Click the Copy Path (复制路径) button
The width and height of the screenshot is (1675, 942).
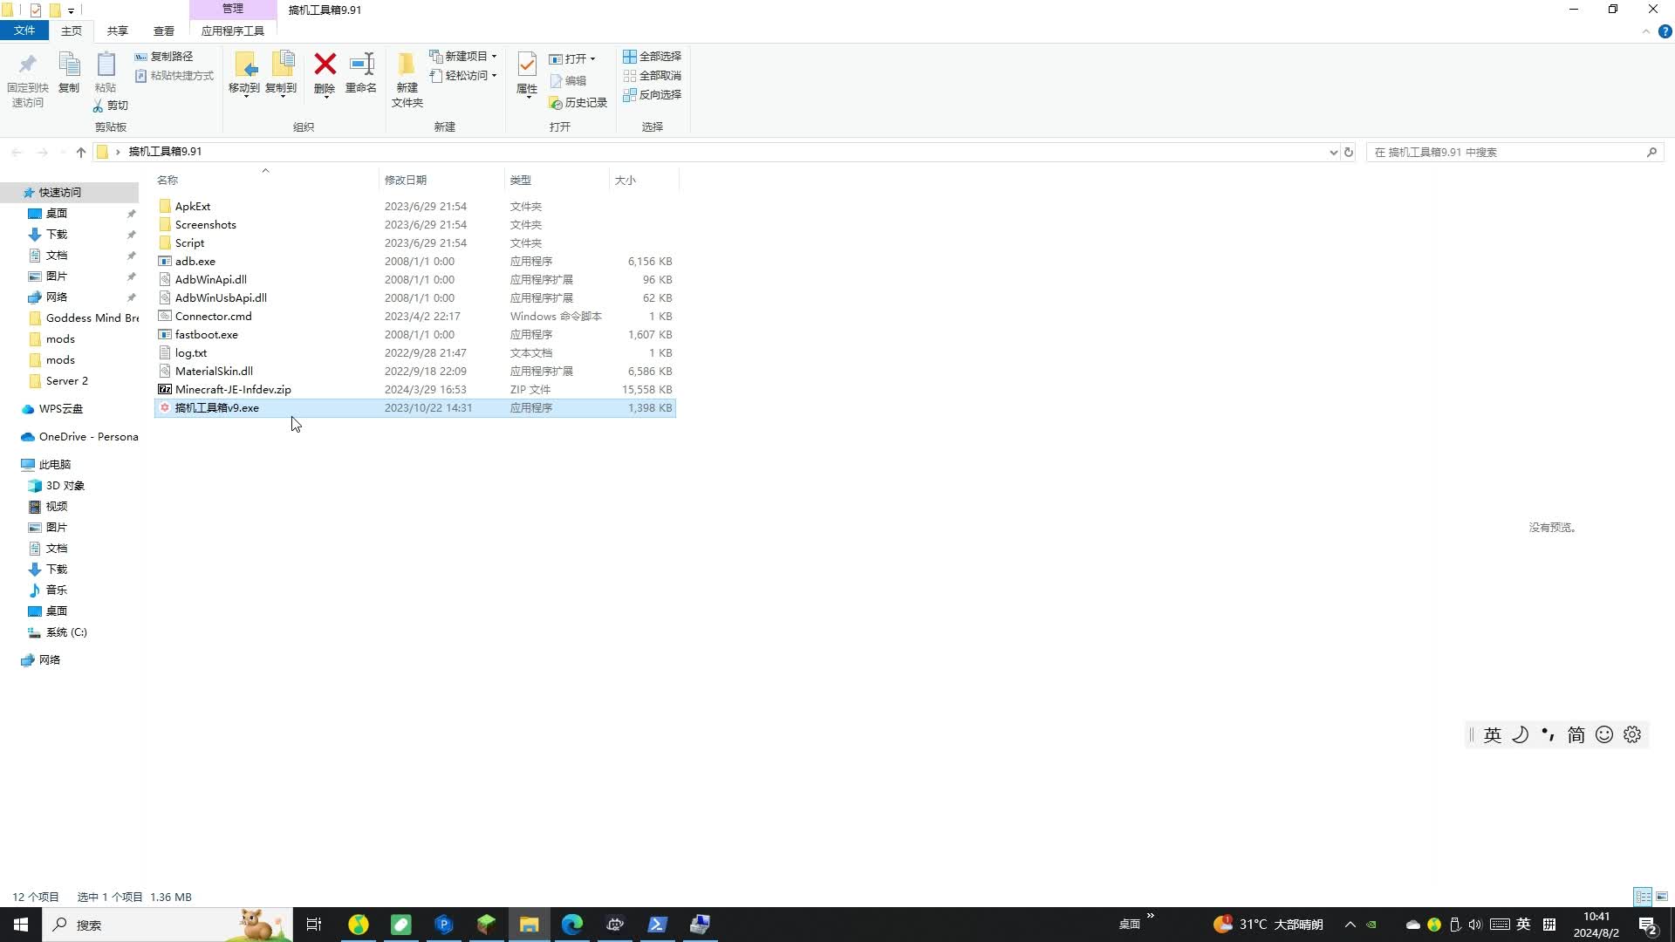164,56
